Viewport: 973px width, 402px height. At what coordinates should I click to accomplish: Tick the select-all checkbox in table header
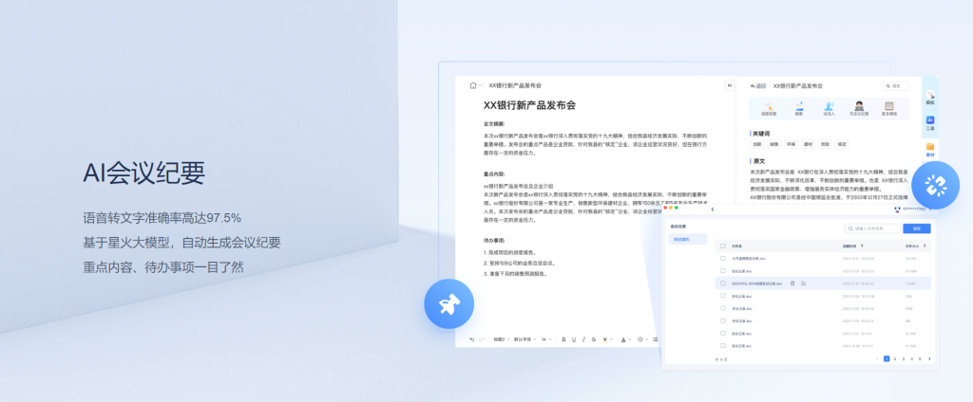click(x=723, y=246)
